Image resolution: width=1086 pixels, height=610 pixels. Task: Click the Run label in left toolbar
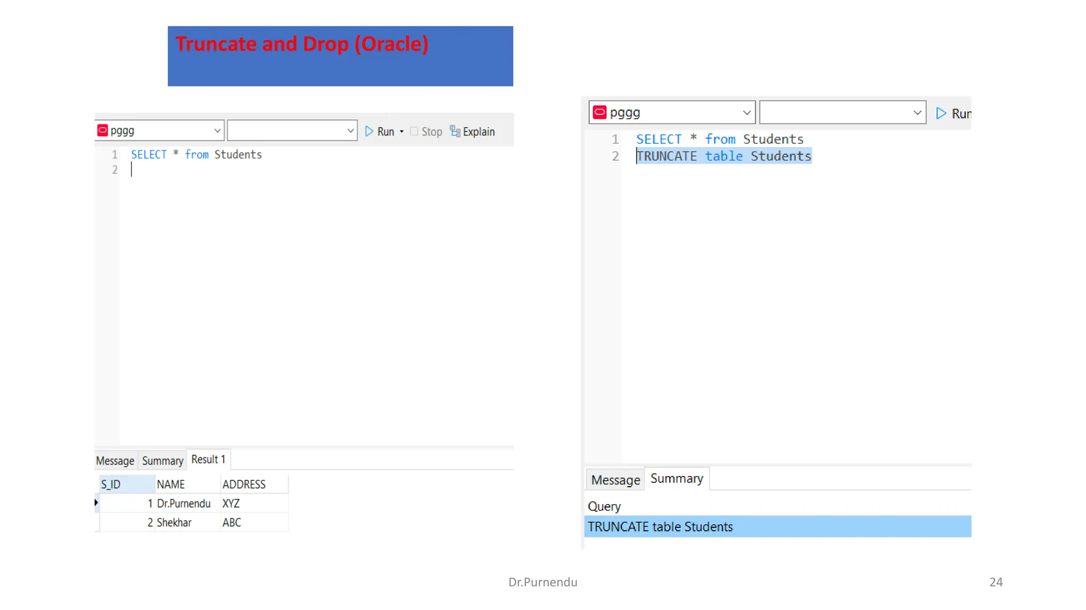386,131
